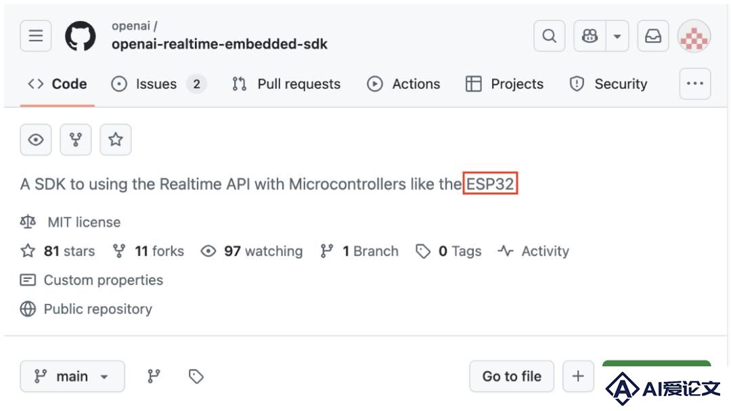Open the Actions tab
The image size is (731, 411).
(403, 84)
